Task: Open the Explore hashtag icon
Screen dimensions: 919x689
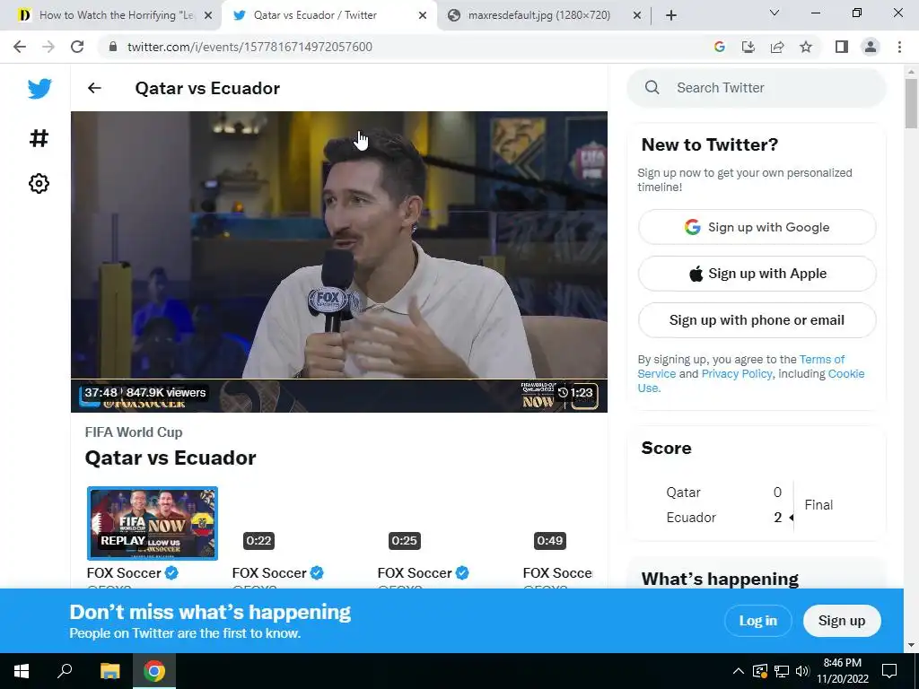Action: [x=39, y=138]
